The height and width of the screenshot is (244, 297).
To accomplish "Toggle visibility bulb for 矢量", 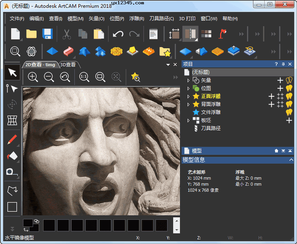I will point(289,80).
